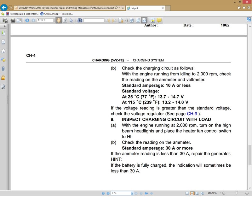This screenshot has width=252, height=202.
Task: Click the page number field in top toolbar
Action: point(45,20)
